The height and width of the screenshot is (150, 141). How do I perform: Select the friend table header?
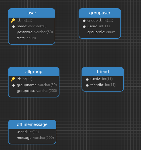click(103, 72)
